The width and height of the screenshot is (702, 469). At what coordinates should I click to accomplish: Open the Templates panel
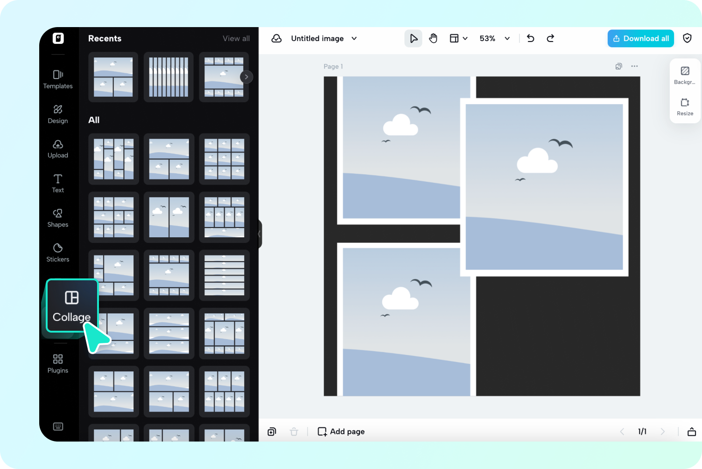point(58,78)
